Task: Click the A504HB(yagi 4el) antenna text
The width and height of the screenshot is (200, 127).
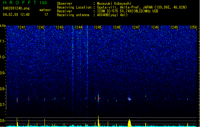Action: click(112, 15)
